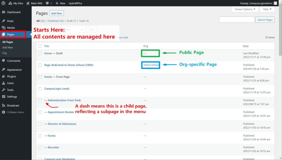Expand the Screen Options dropdown

click(245, 9)
